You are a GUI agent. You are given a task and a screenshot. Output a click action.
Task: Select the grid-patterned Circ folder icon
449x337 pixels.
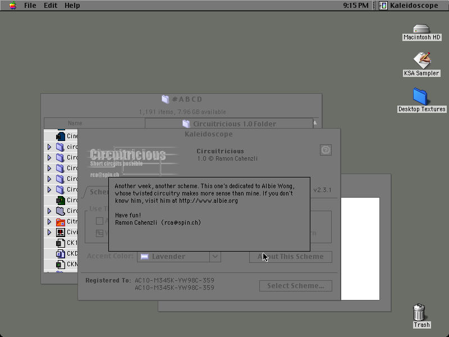[61, 211]
